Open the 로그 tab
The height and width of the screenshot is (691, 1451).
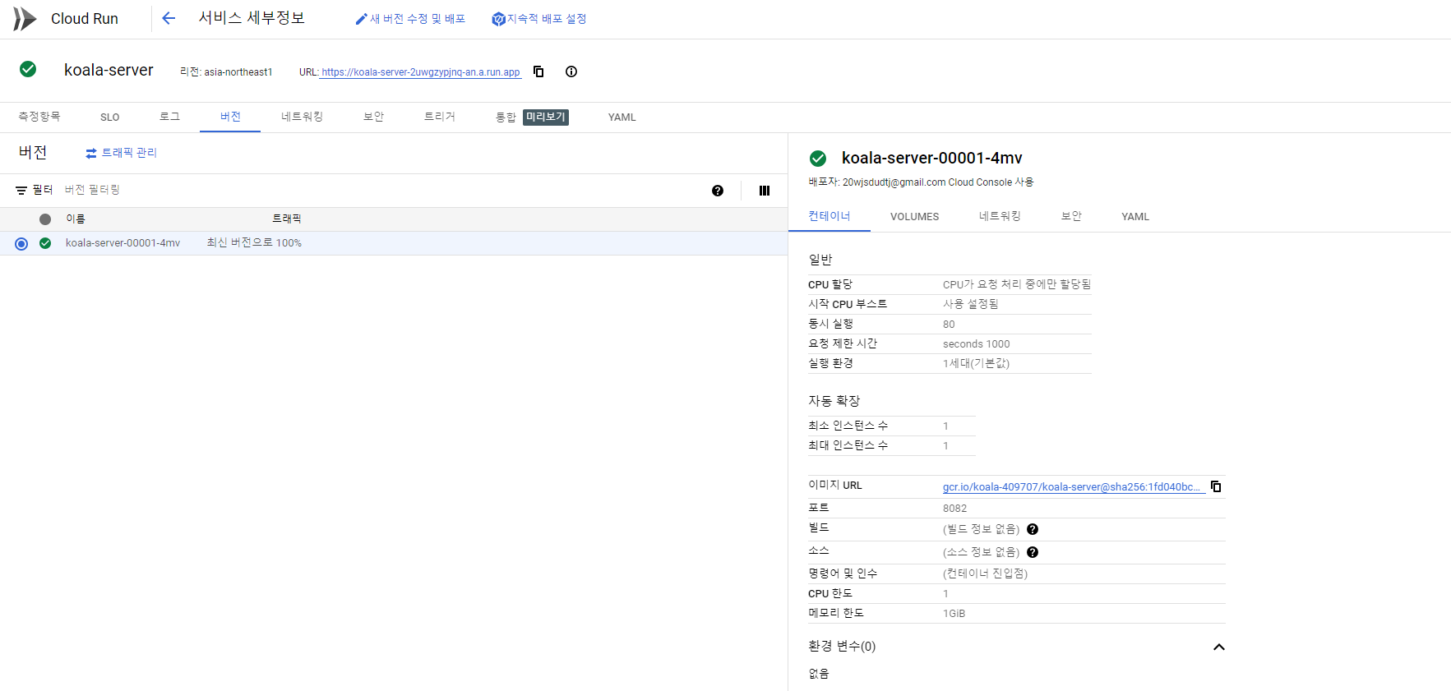[169, 117]
